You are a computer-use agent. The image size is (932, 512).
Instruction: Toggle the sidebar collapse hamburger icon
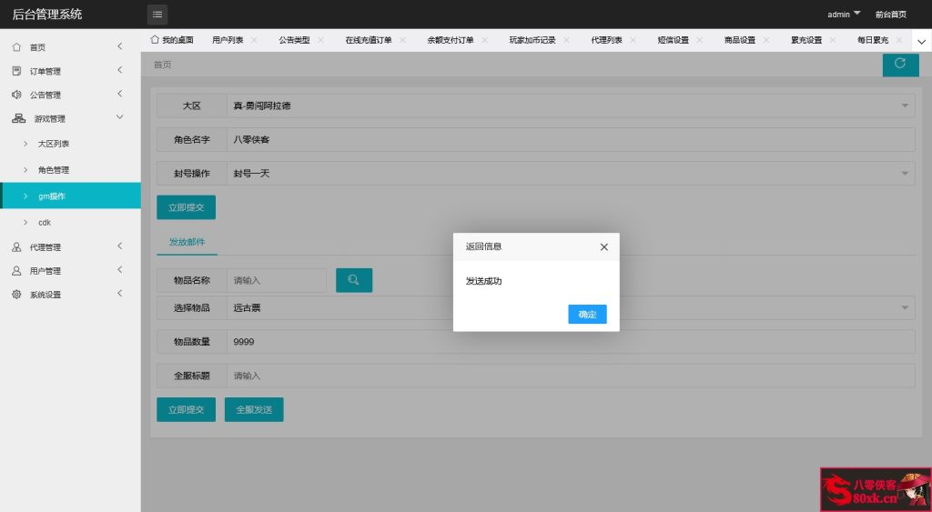coord(157,15)
